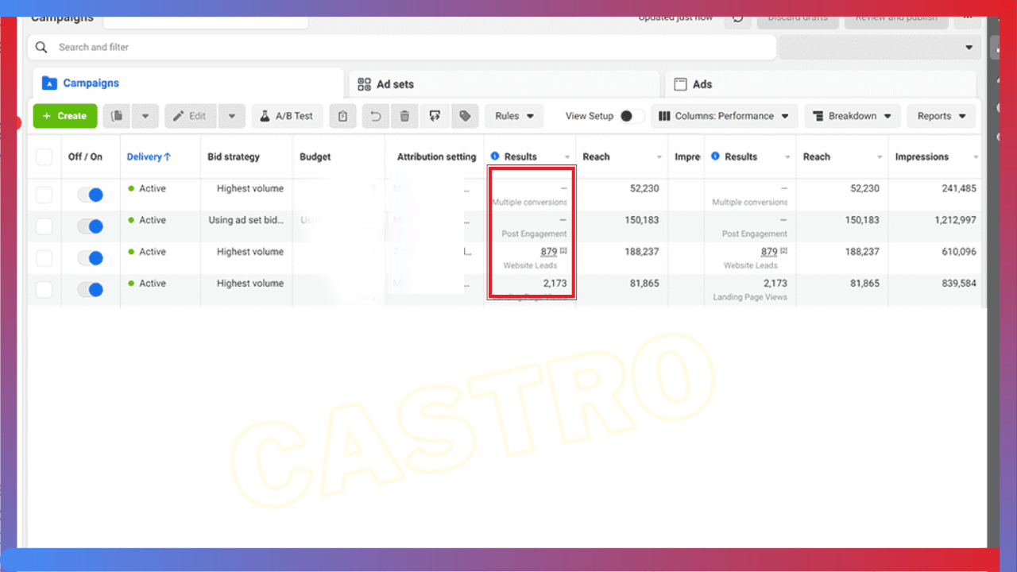The width and height of the screenshot is (1017, 572).
Task: Click the magnifier icon in the search bar
Action: coord(41,47)
